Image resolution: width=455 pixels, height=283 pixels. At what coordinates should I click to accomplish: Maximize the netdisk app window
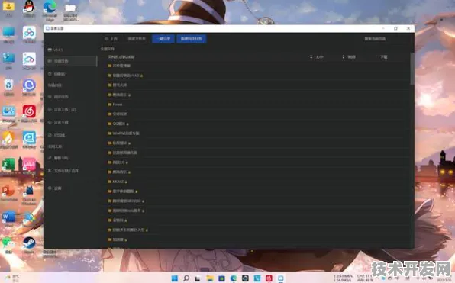pos(395,28)
